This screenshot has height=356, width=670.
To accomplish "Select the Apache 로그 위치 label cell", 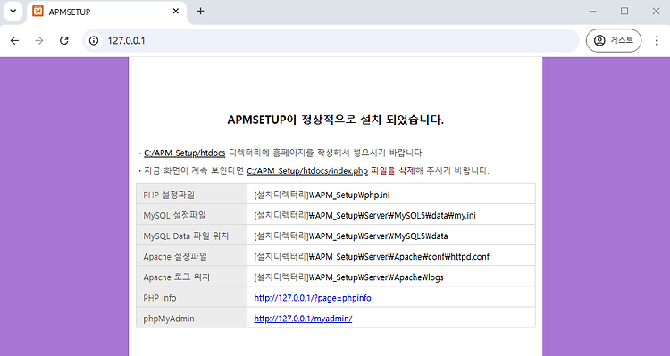I will (191, 277).
